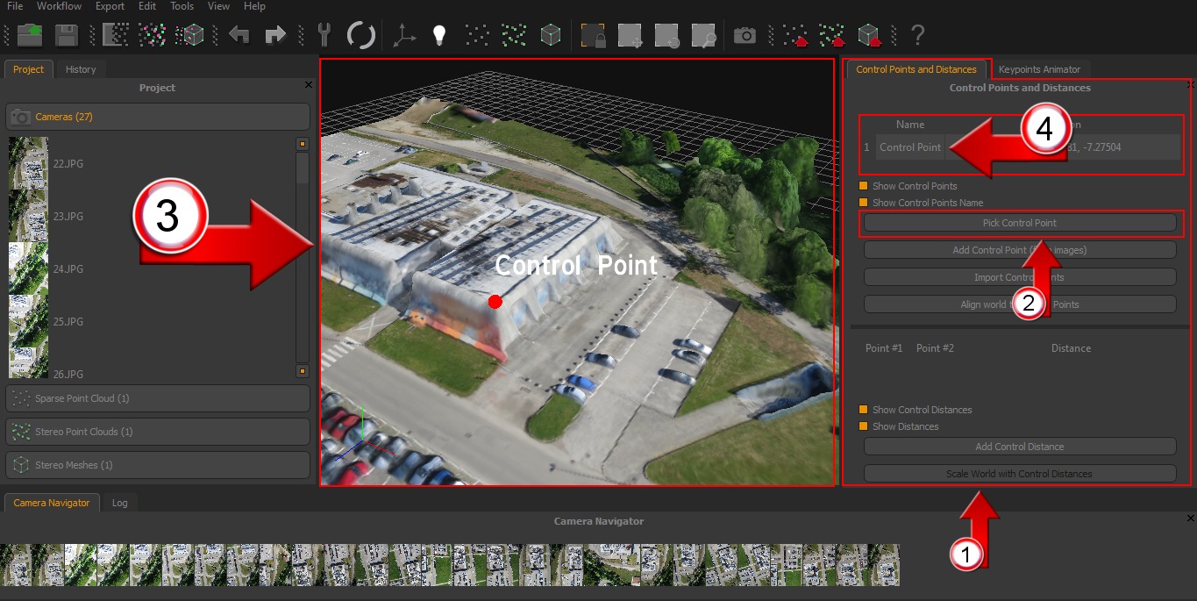Start dense point cloud generation icon

[x=153, y=35]
